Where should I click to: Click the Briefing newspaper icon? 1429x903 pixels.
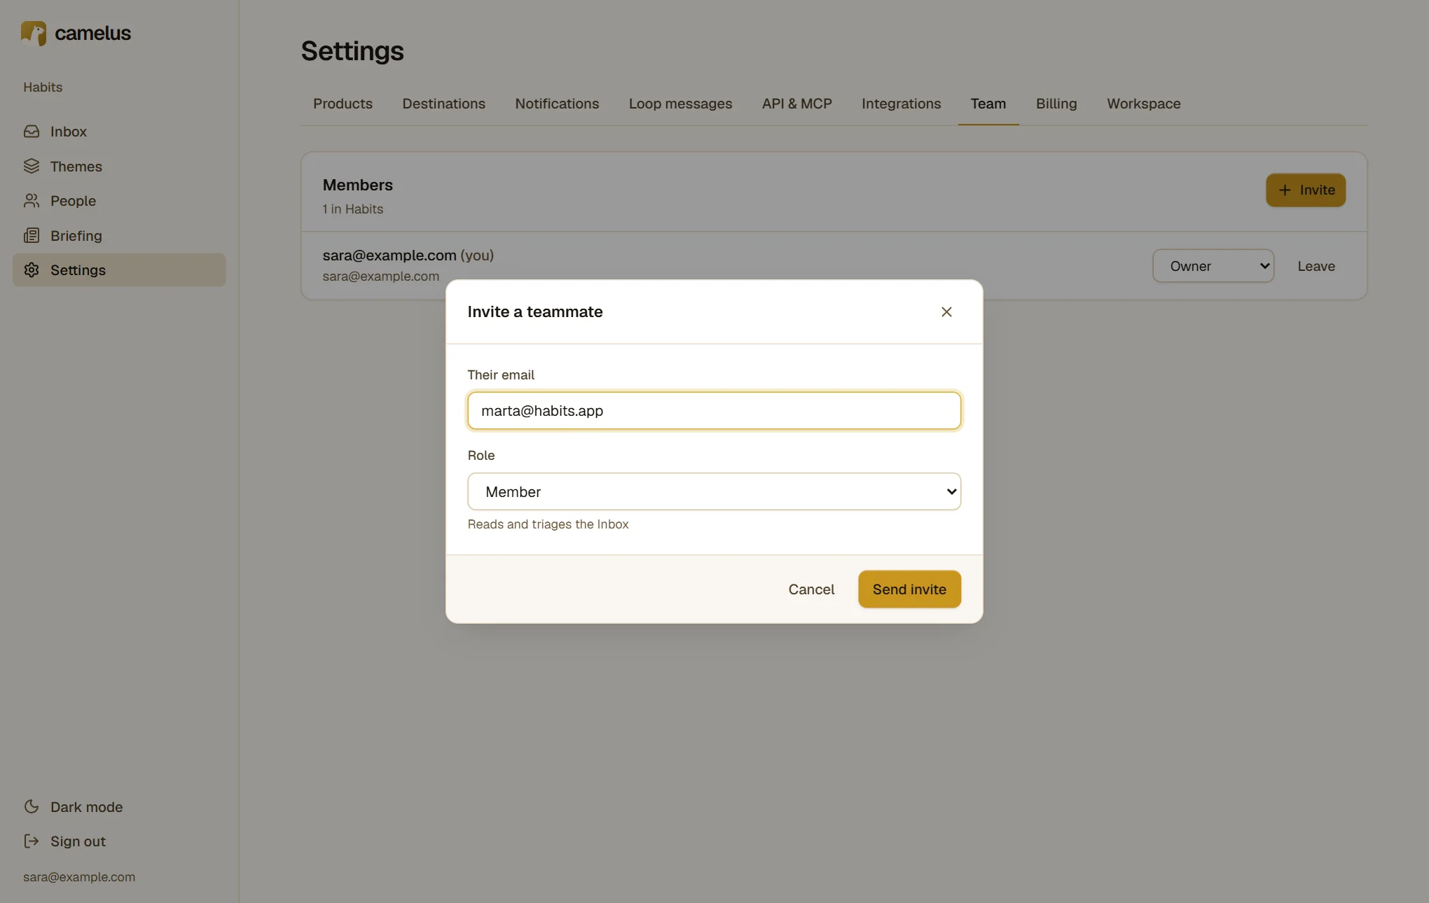tap(32, 235)
